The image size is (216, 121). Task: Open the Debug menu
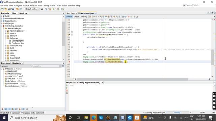[x=46, y=6]
